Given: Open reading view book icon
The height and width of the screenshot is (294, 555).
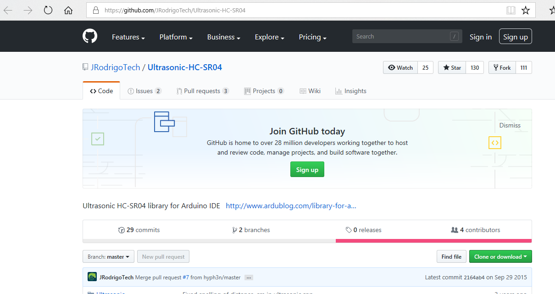Looking at the screenshot, I should point(511,10).
